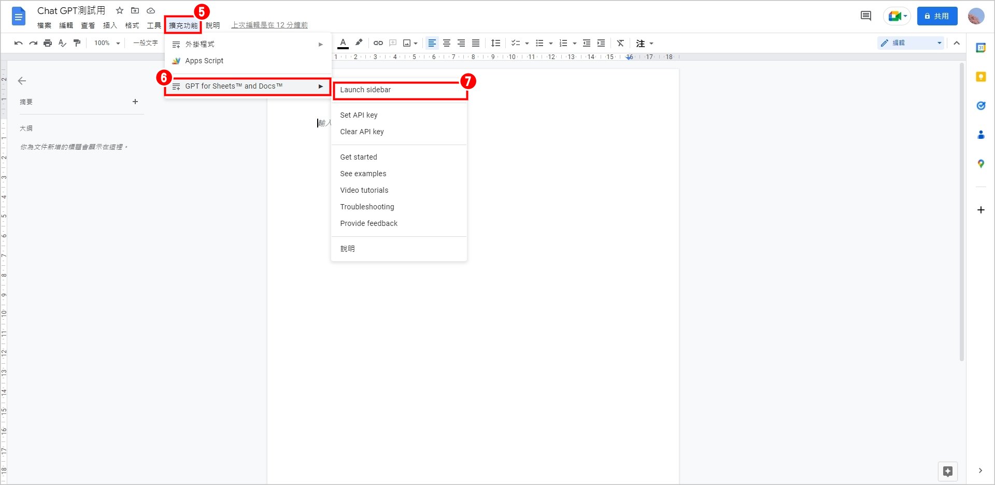Viewport: 995px width, 485px height.
Task: Add a summary with the plus icon
Action: click(x=135, y=102)
